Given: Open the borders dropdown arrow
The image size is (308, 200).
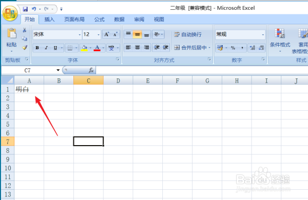Looking at the screenshot, I should click(x=76, y=48).
